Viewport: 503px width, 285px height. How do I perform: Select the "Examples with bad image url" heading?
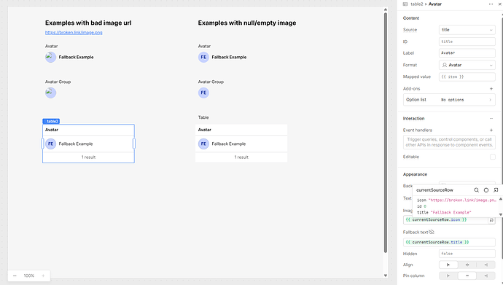point(88,23)
